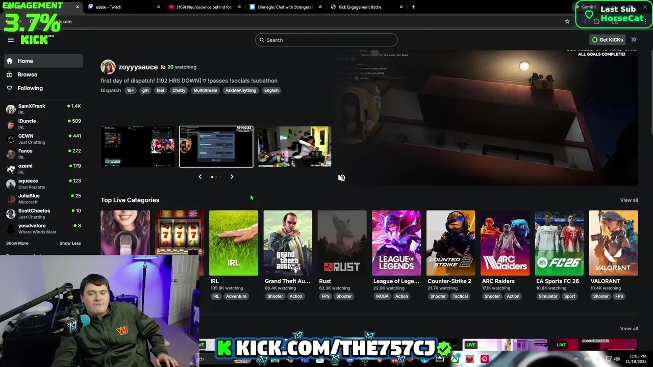Select the feet tag
The width and height of the screenshot is (653, 367).
(x=160, y=90)
